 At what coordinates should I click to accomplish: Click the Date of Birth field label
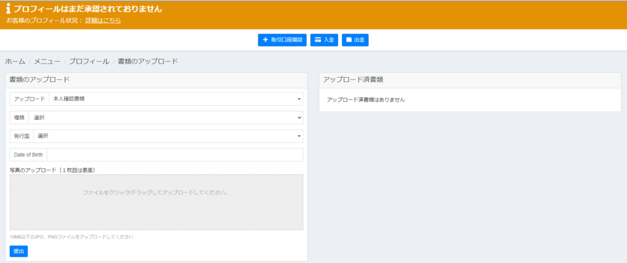(28, 155)
